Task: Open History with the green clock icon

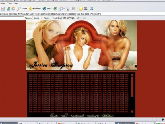Action: [x=55, y=9]
